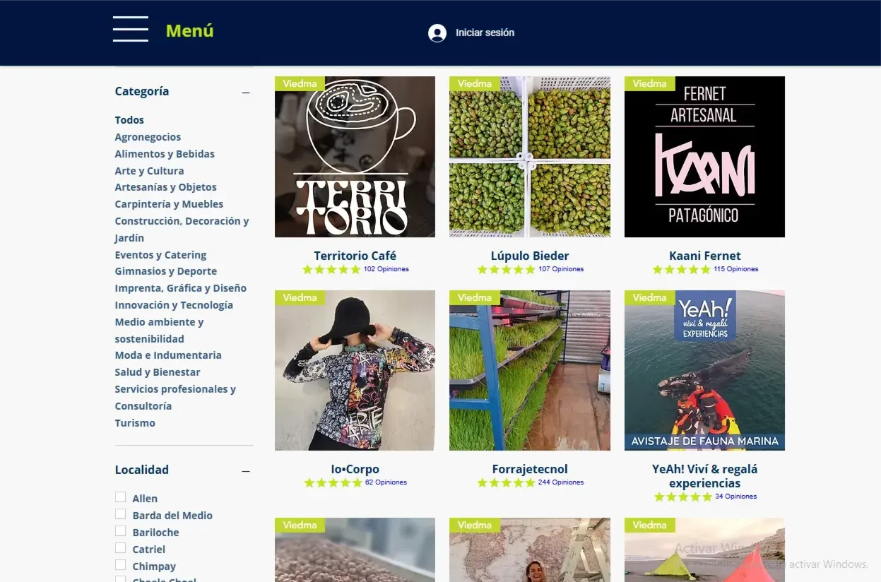Open the hamburger menu icon
The width and height of the screenshot is (881, 582).
pos(131,29)
